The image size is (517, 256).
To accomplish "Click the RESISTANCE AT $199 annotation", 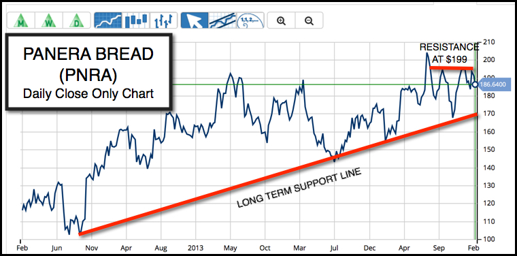I will [x=449, y=53].
